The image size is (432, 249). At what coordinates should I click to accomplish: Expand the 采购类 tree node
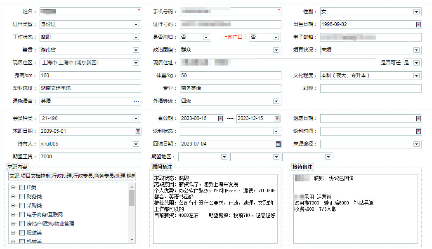[13, 206]
